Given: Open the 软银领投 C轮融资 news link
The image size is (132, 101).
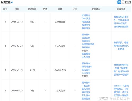Looking at the screenshot, I should tap(121, 46).
